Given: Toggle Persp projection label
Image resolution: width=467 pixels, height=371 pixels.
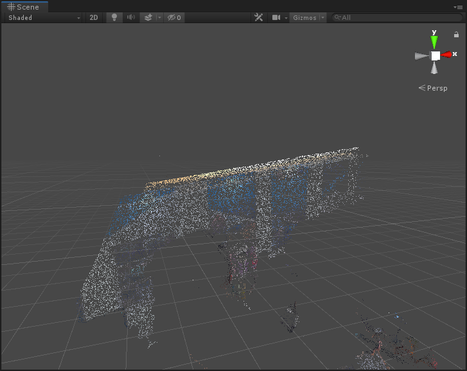Looking at the screenshot, I should (433, 88).
